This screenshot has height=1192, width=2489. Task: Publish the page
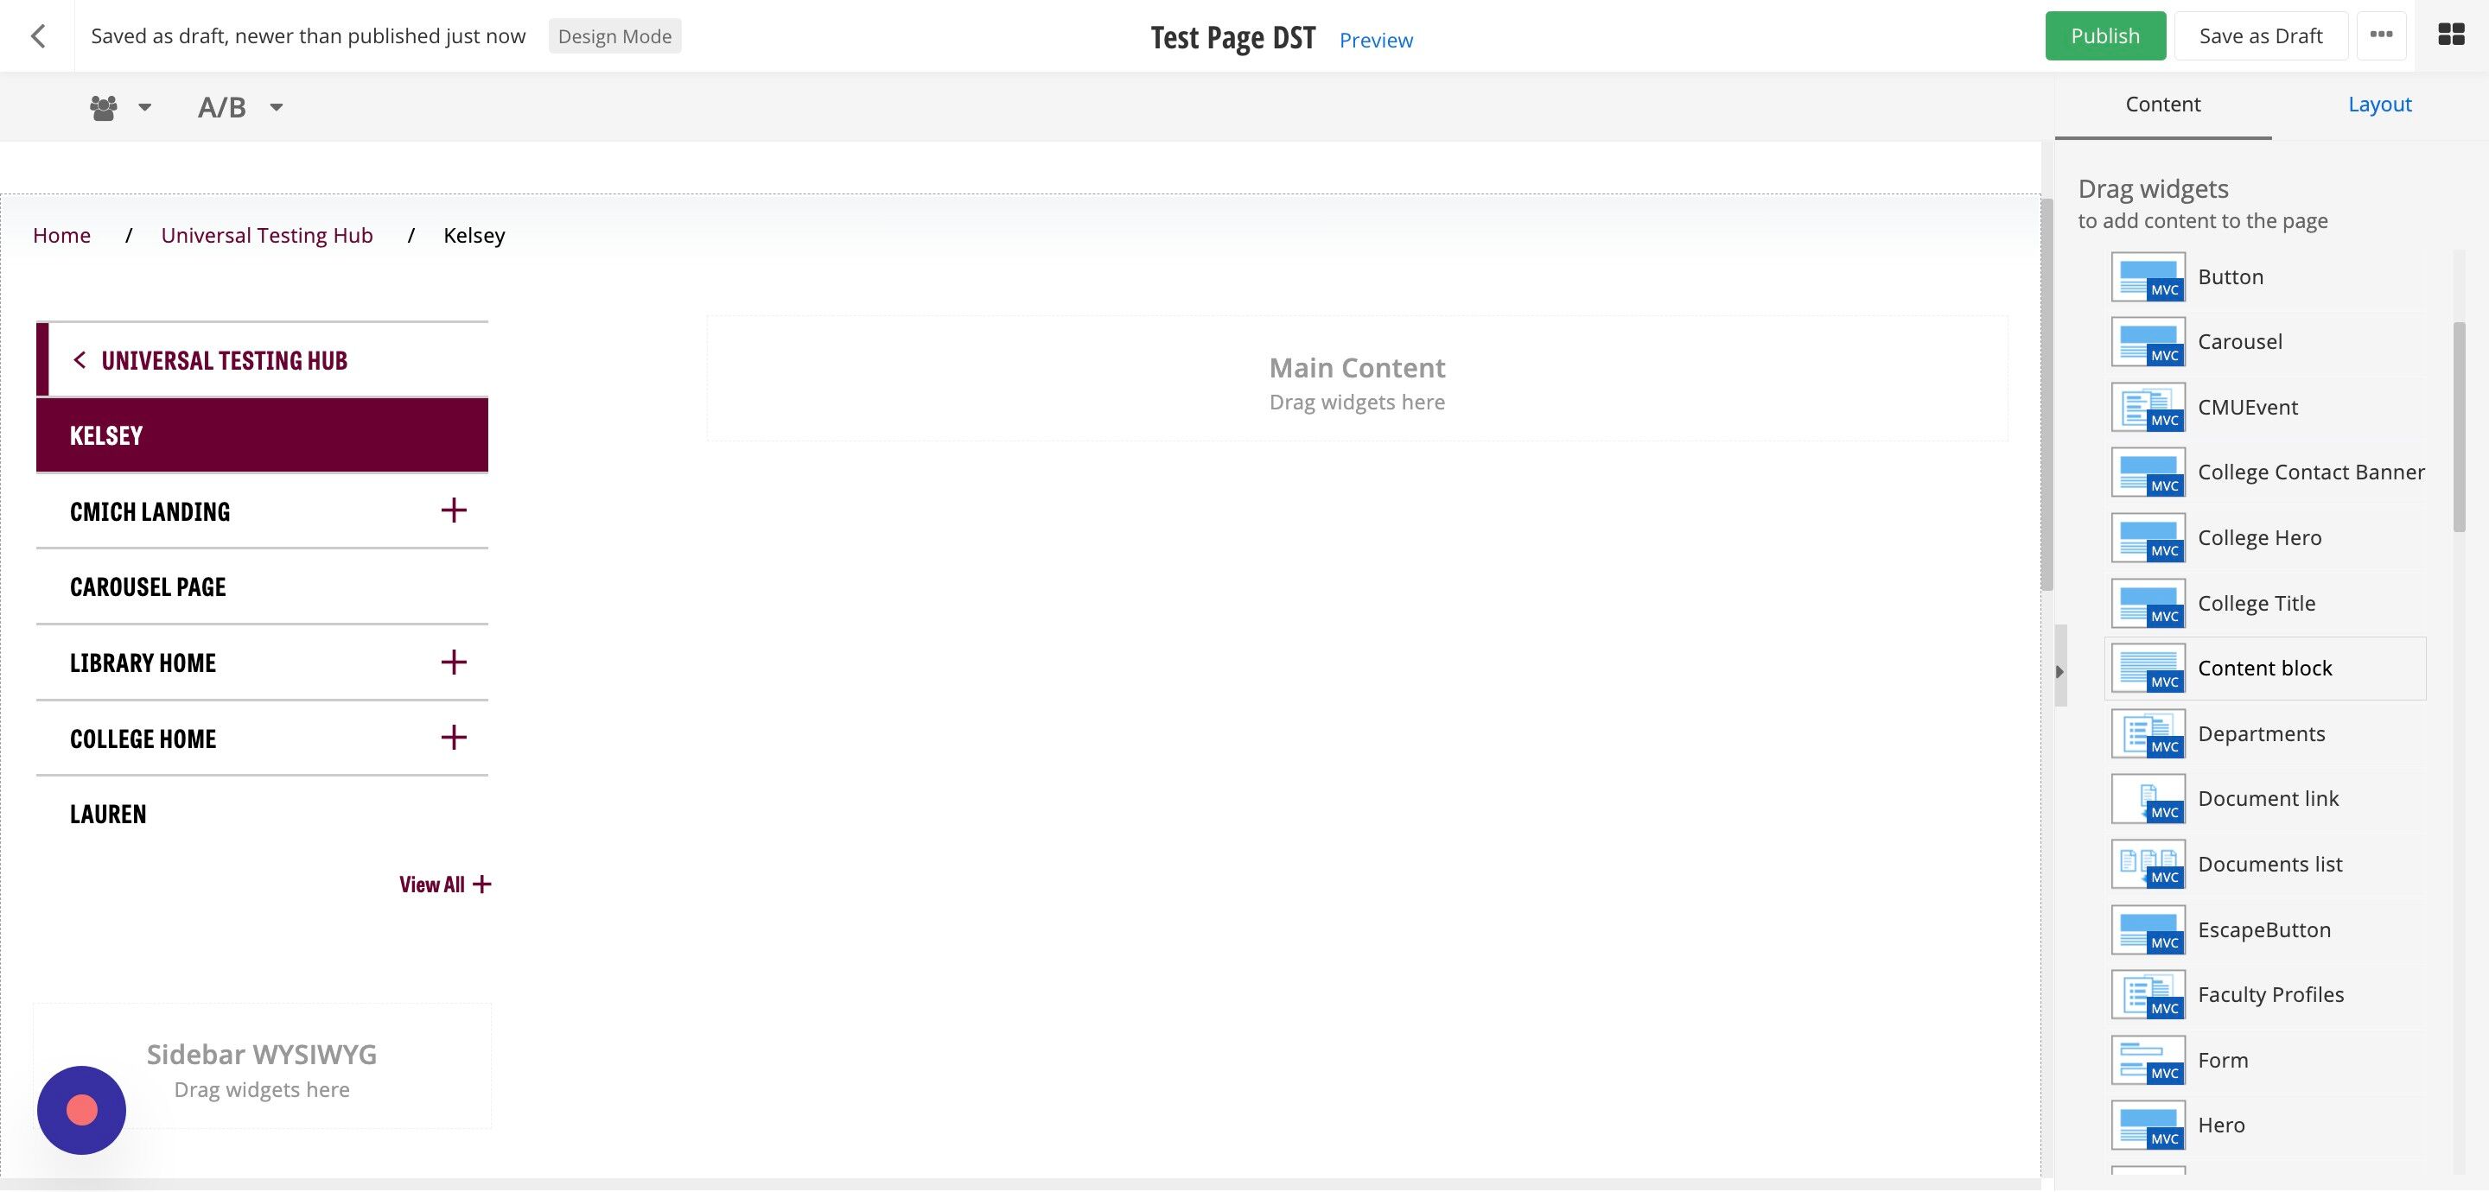[2105, 35]
